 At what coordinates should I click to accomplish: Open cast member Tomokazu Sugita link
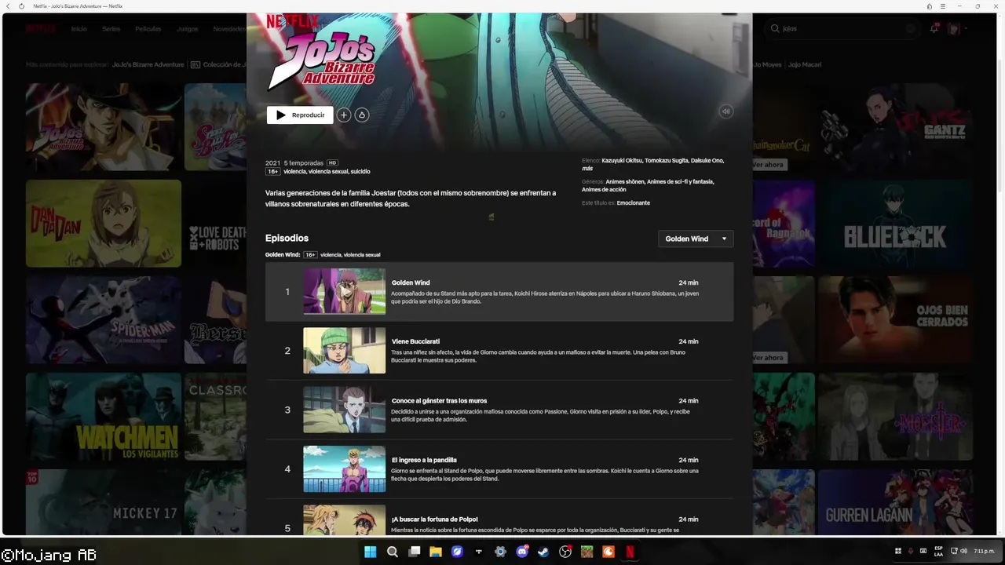[667, 160]
